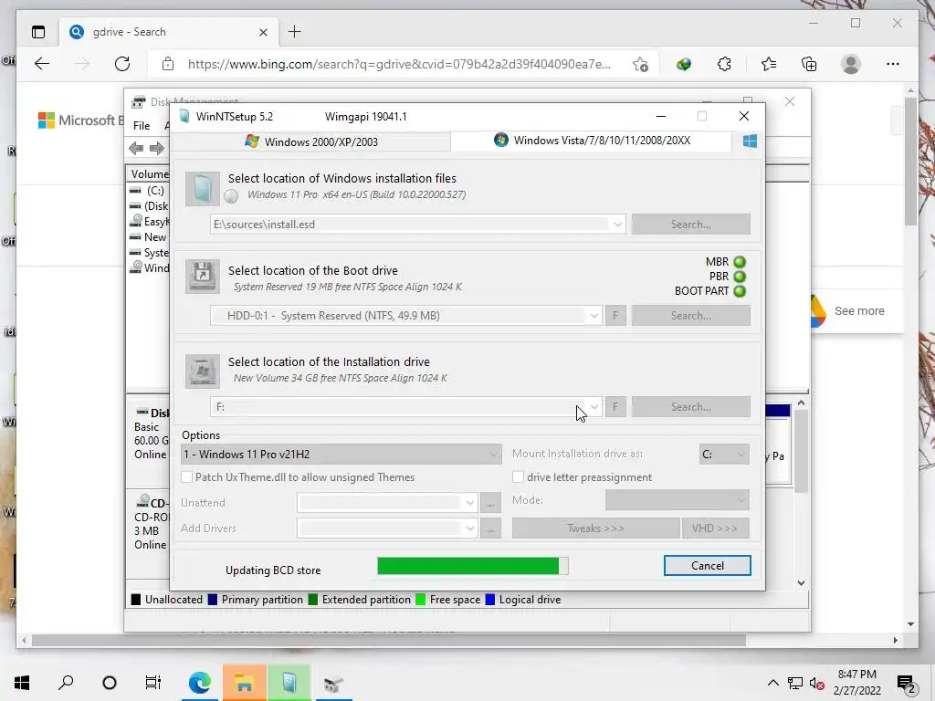Click the Boot drive floppy icon

(x=202, y=276)
